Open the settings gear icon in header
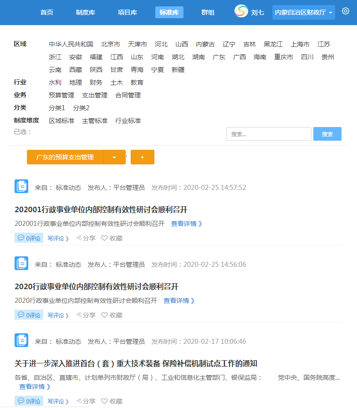This screenshot has height=408, width=357. pos(345,11)
